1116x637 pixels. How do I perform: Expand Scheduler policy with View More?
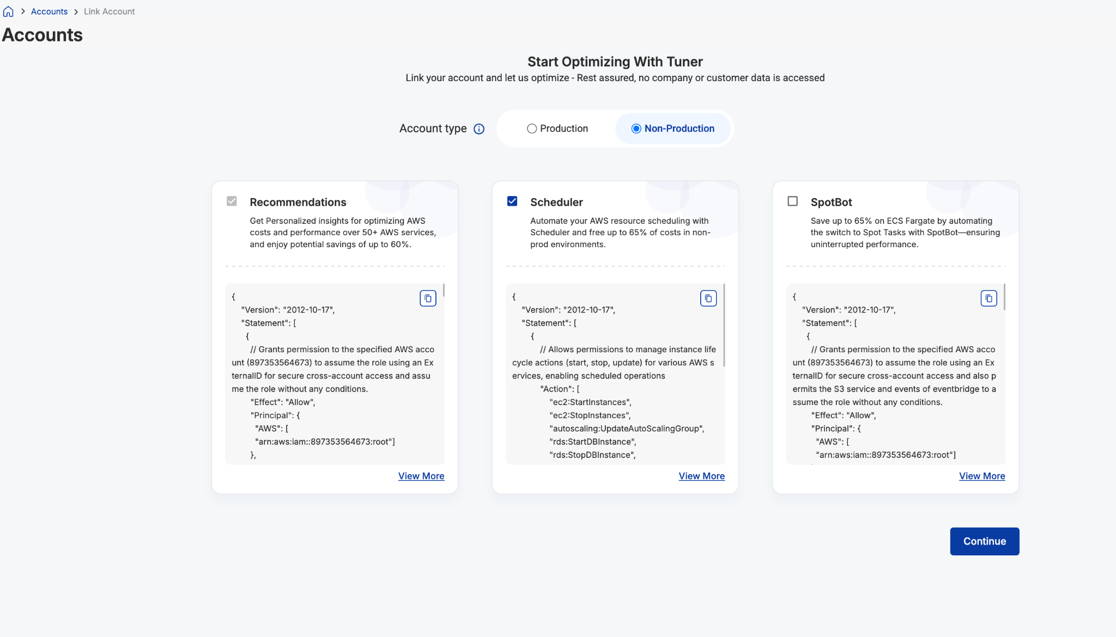[701, 476]
